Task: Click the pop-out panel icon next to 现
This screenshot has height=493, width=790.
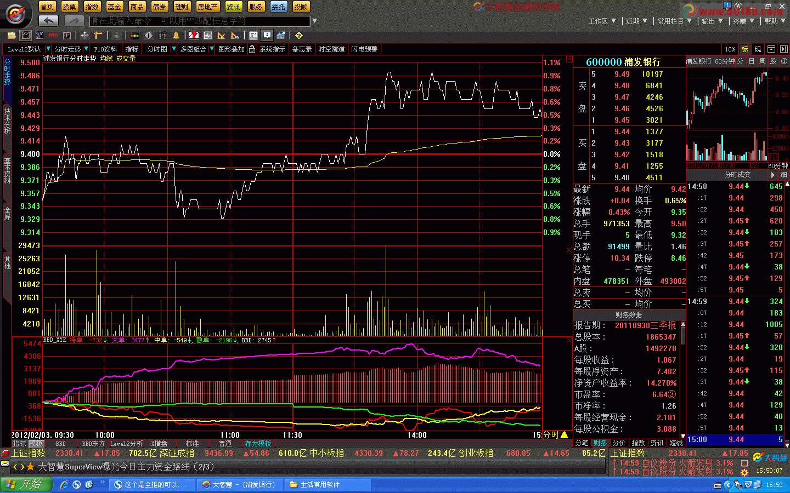Action: pos(771,49)
